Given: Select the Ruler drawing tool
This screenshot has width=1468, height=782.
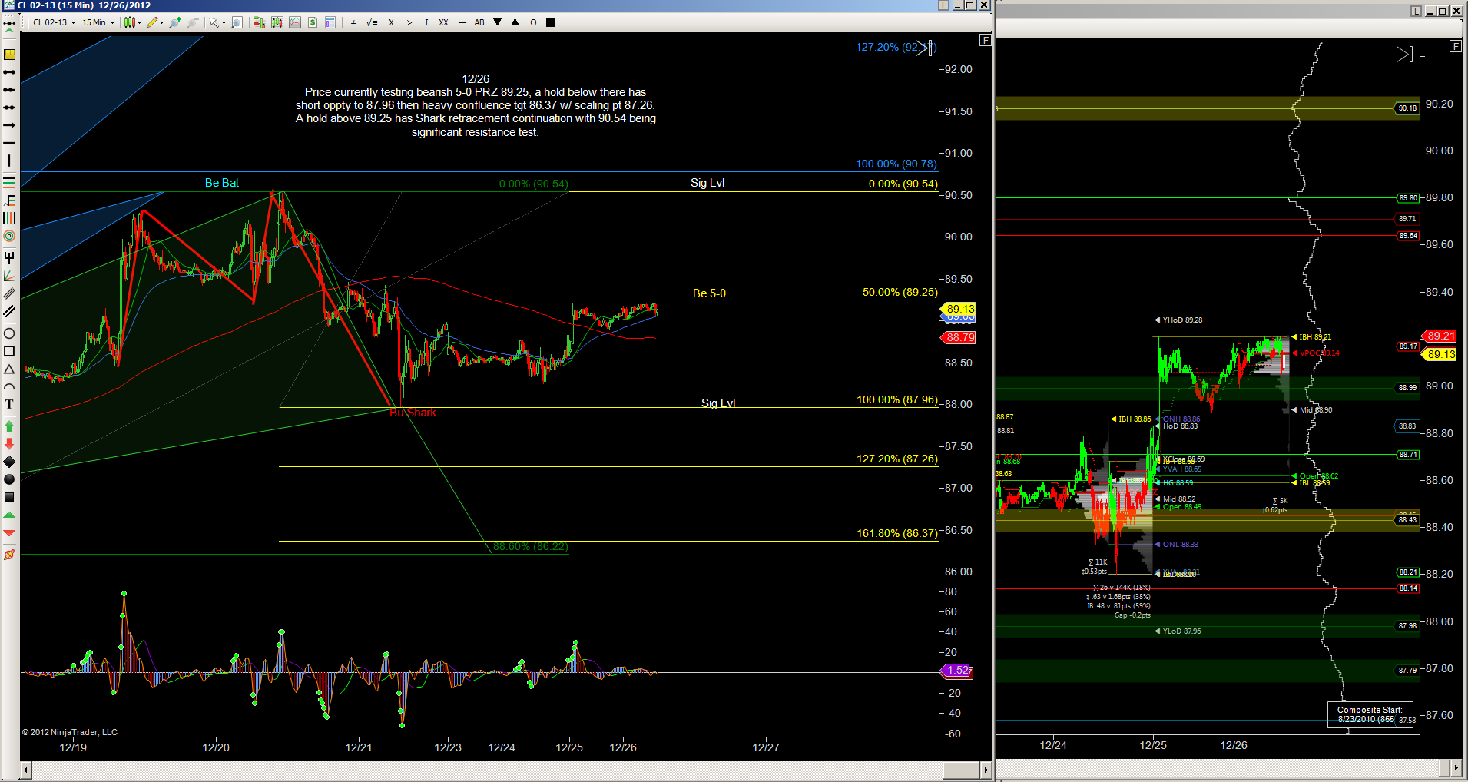Looking at the screenshot, I should pyautogui.click(x=9, y=55).
